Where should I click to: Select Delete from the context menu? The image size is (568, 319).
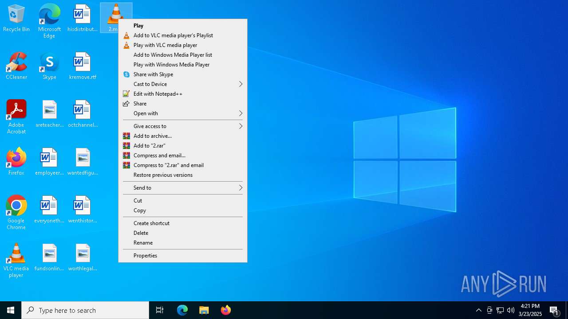[x=183, y=233]
